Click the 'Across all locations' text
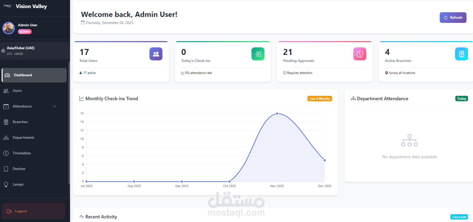 pyautogui.click(x=402, y=73)
